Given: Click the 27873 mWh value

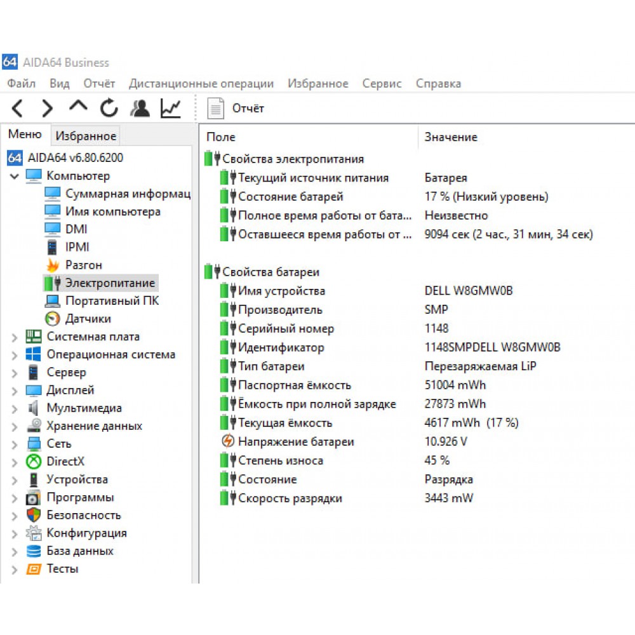Looking at the screenshot, I should 455,404.
